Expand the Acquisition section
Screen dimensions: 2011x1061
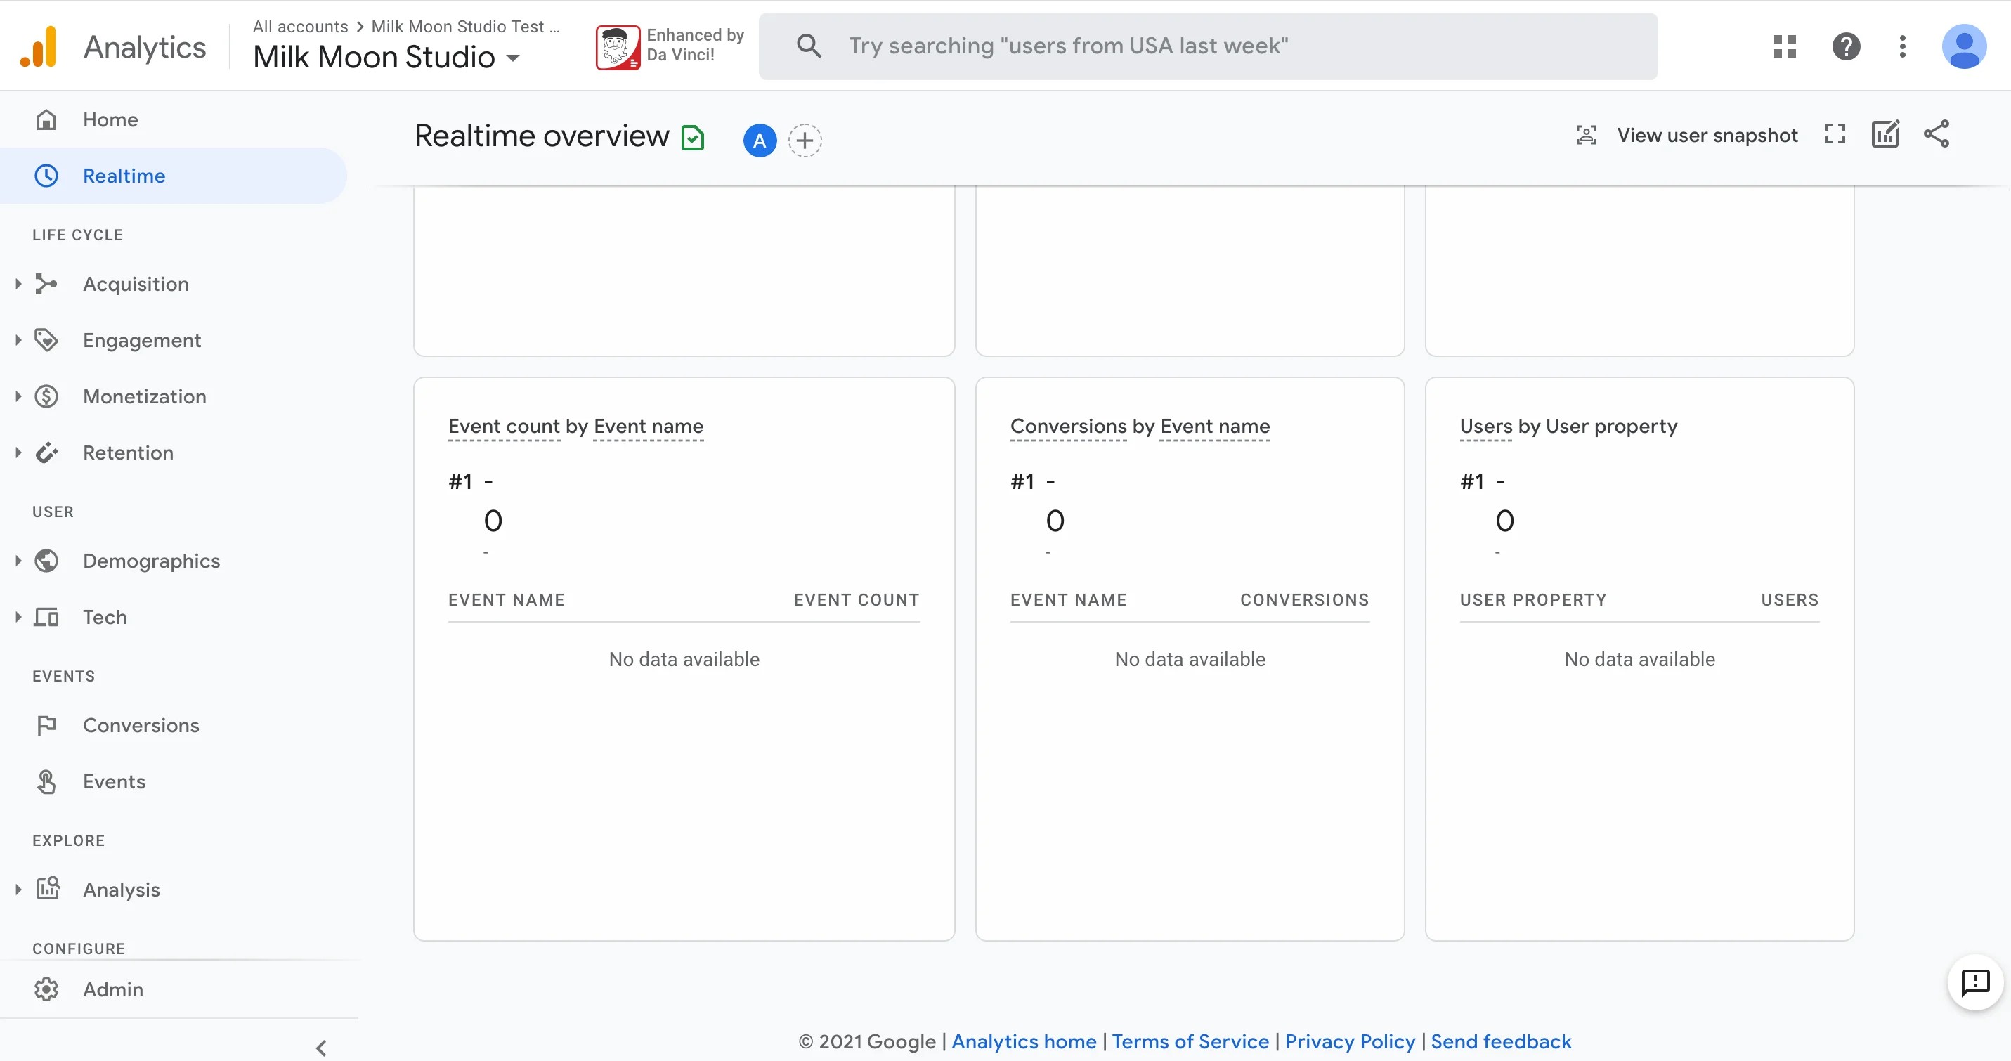coord(136,283)
